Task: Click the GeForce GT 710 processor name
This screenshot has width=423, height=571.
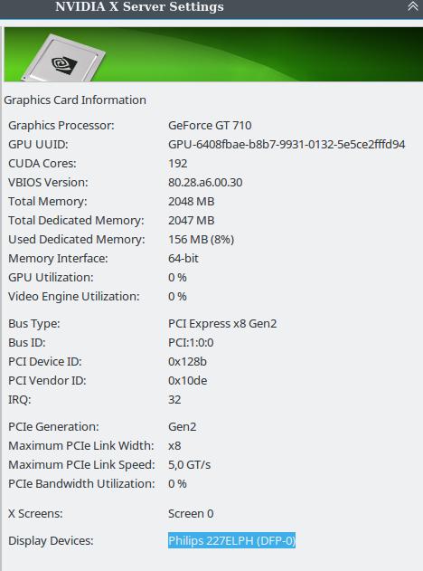Action: [x=210, y=125]
